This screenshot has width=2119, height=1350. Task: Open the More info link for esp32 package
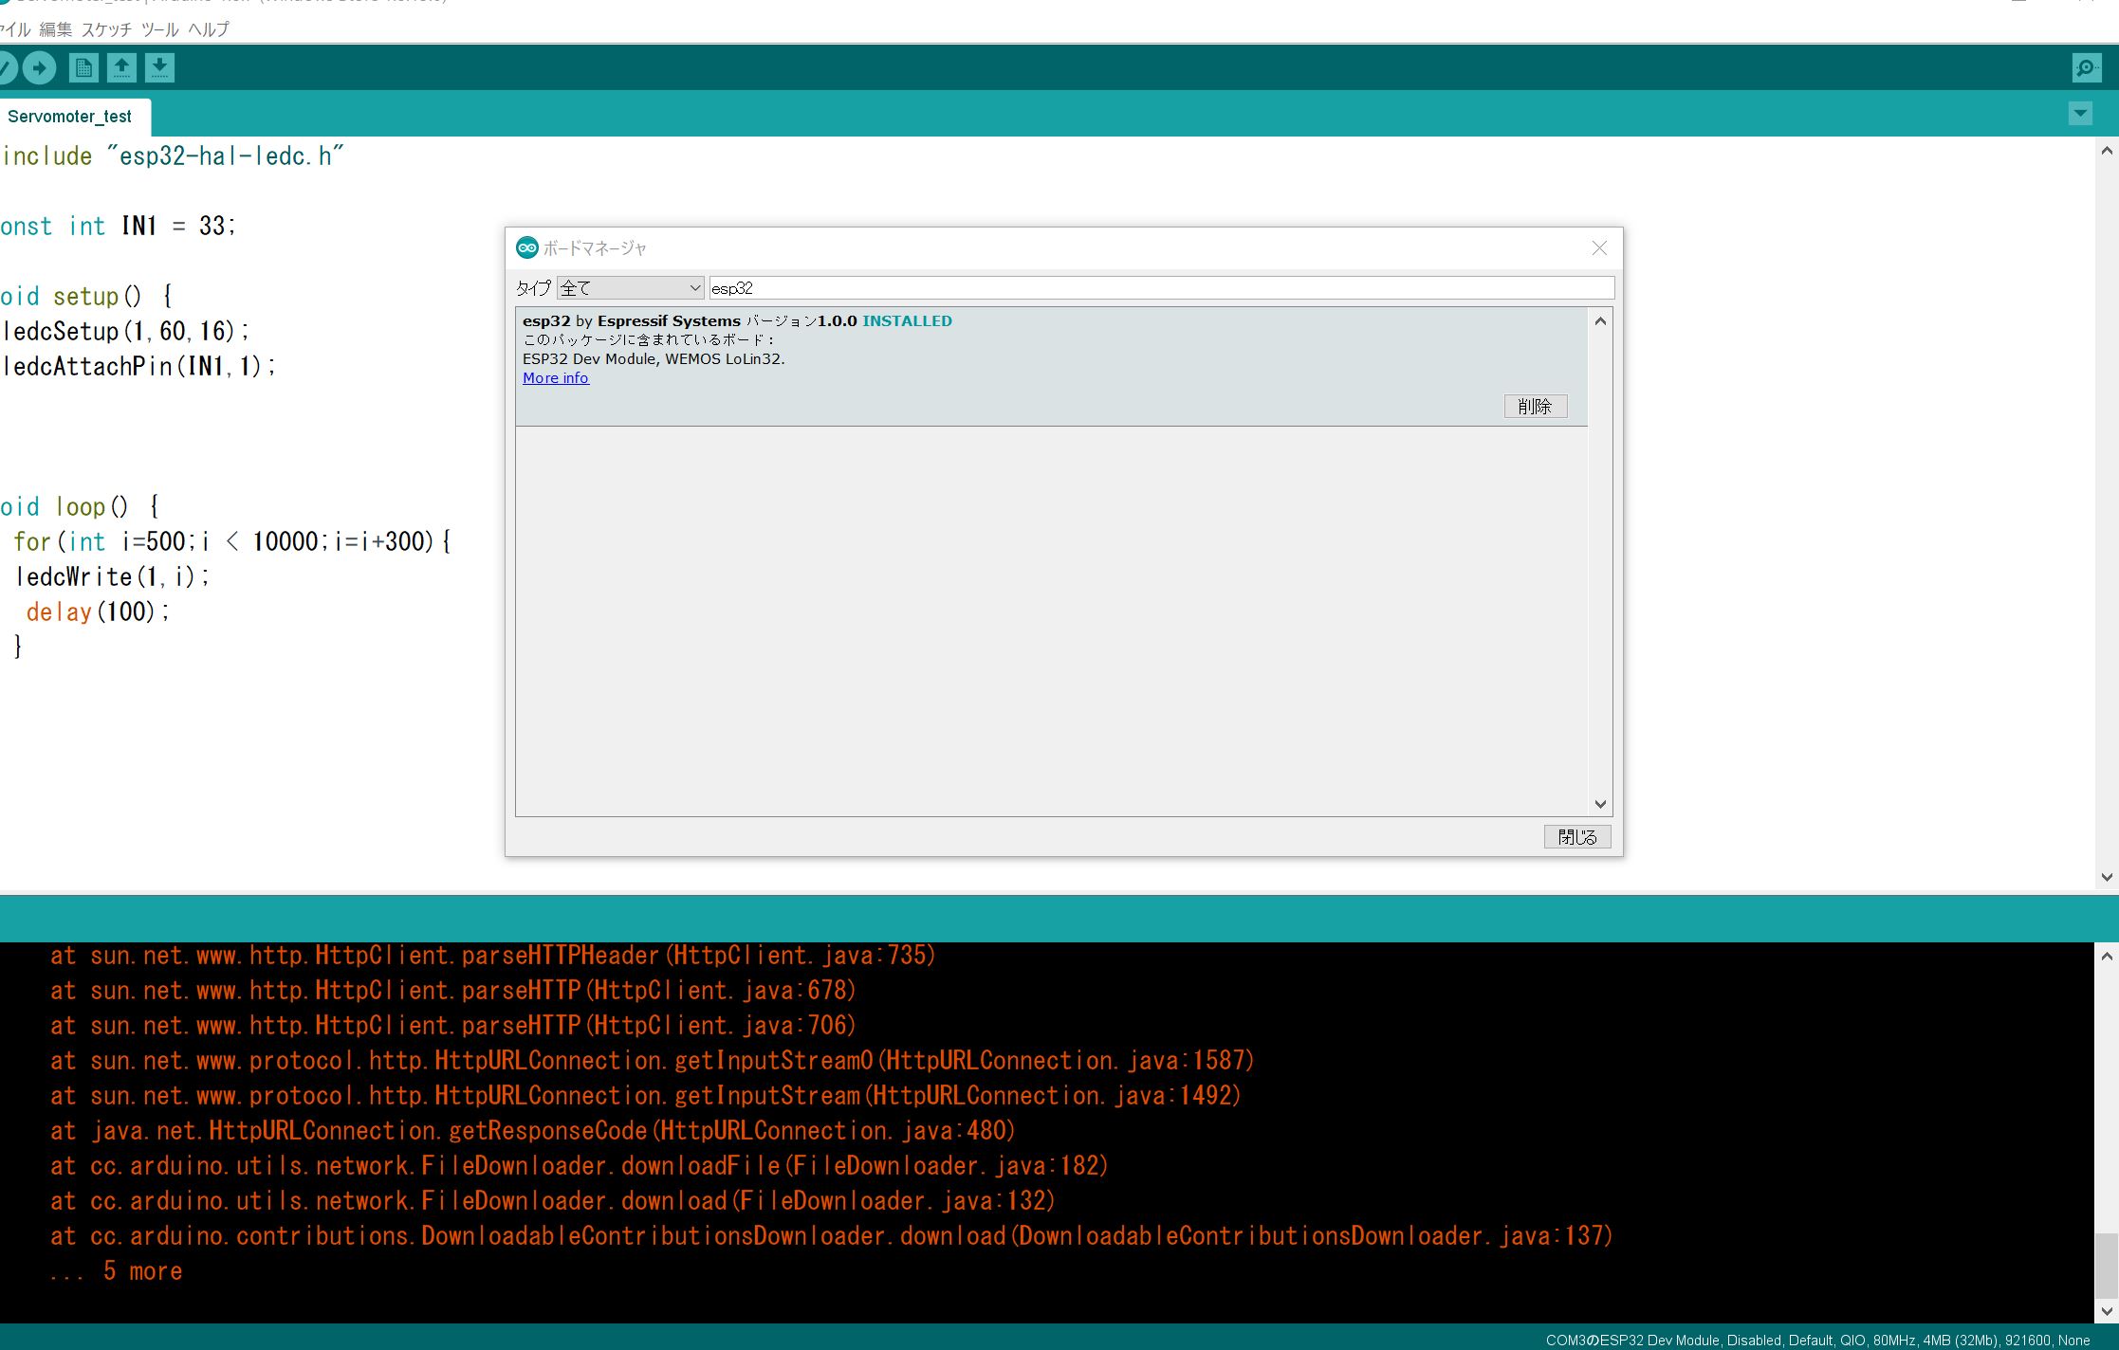[x=555, y=377]
